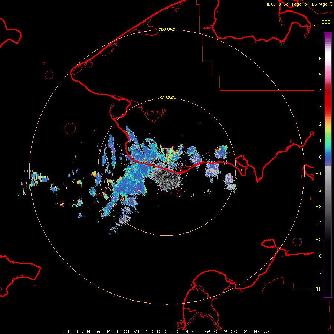Click the -1 value on the color scale
Screen dimensions: 334x334
(319, 174)
